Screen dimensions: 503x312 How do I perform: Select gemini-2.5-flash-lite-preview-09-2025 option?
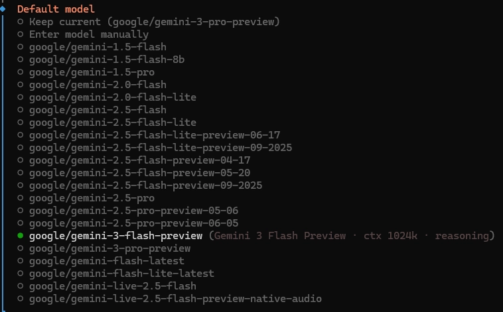pos(160,148)
